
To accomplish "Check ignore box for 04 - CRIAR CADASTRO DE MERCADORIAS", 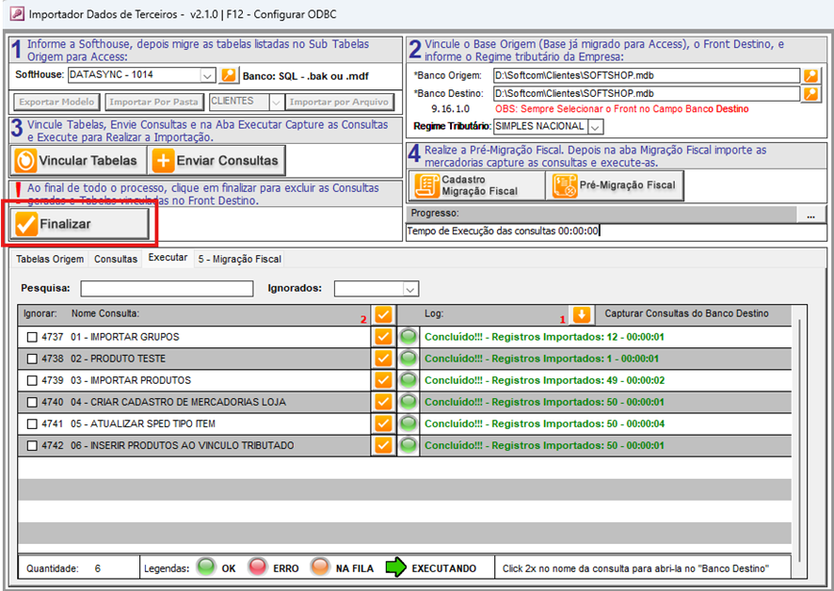I will (33, 402).
